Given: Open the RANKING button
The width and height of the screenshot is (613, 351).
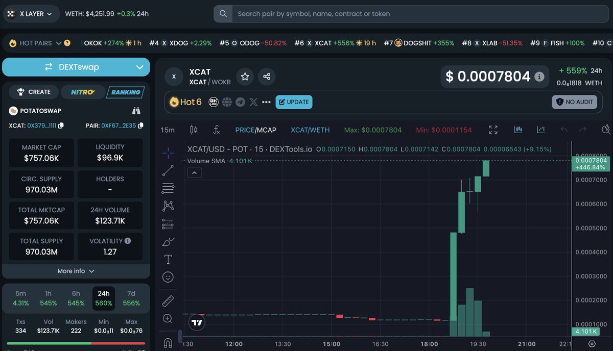Looking at the screenshot, I should tap(125, 92).
